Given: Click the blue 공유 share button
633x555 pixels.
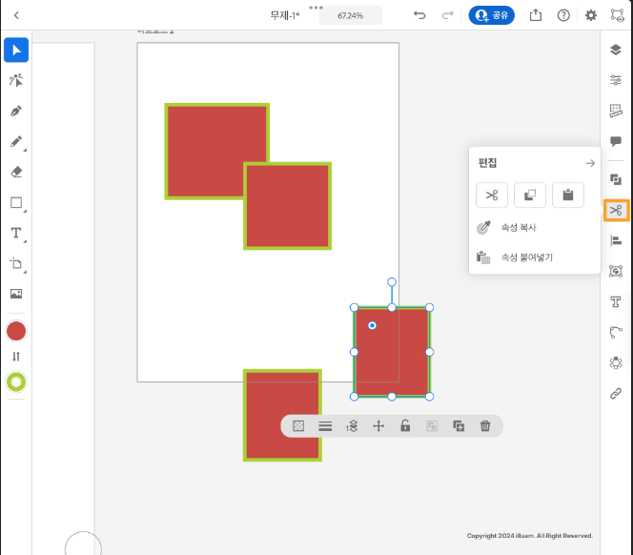Looking at the screenshot, I should [491, 15].
